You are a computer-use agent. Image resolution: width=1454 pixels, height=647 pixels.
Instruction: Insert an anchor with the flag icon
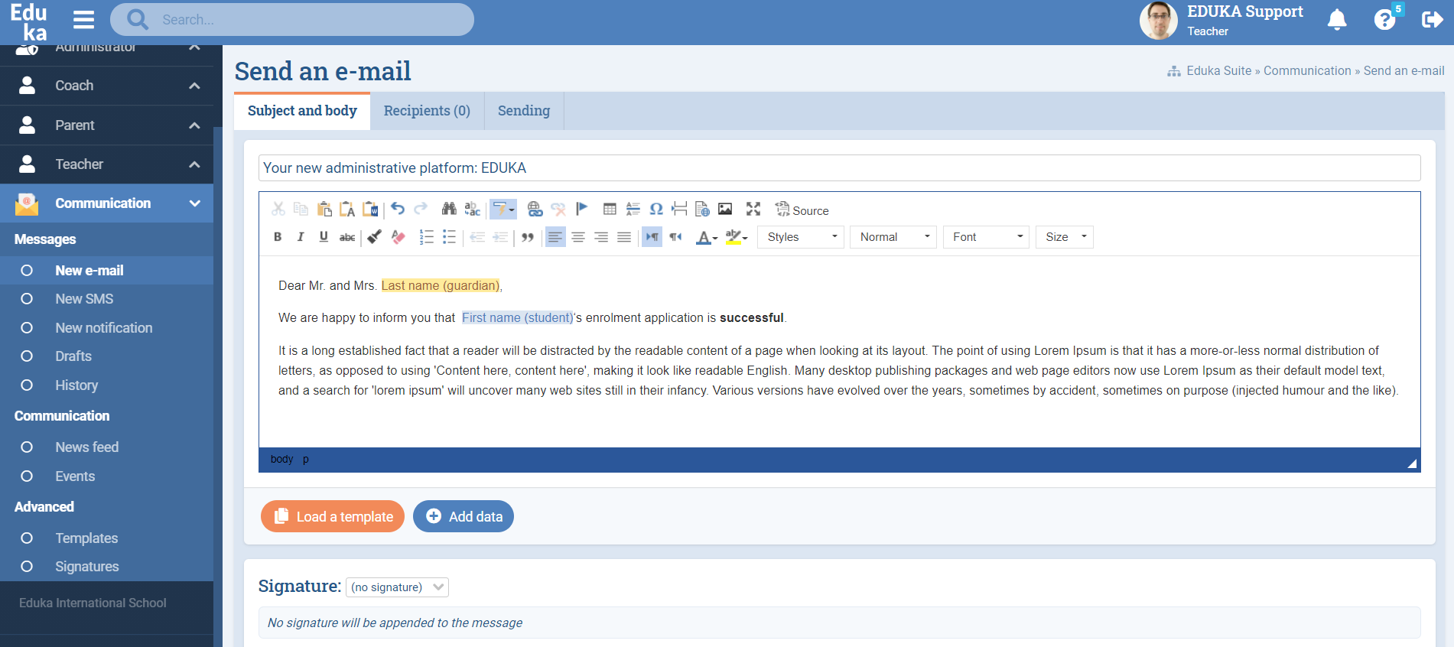point(581,209)
